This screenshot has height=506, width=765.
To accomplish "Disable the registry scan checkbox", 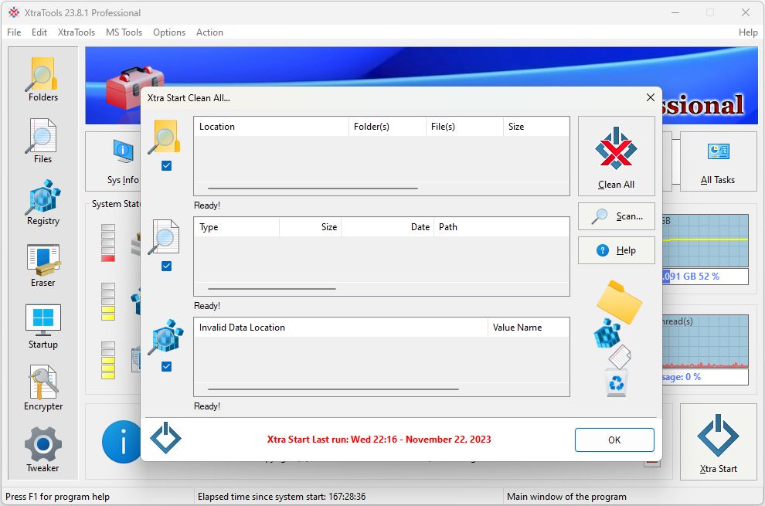I will (166, 367).
